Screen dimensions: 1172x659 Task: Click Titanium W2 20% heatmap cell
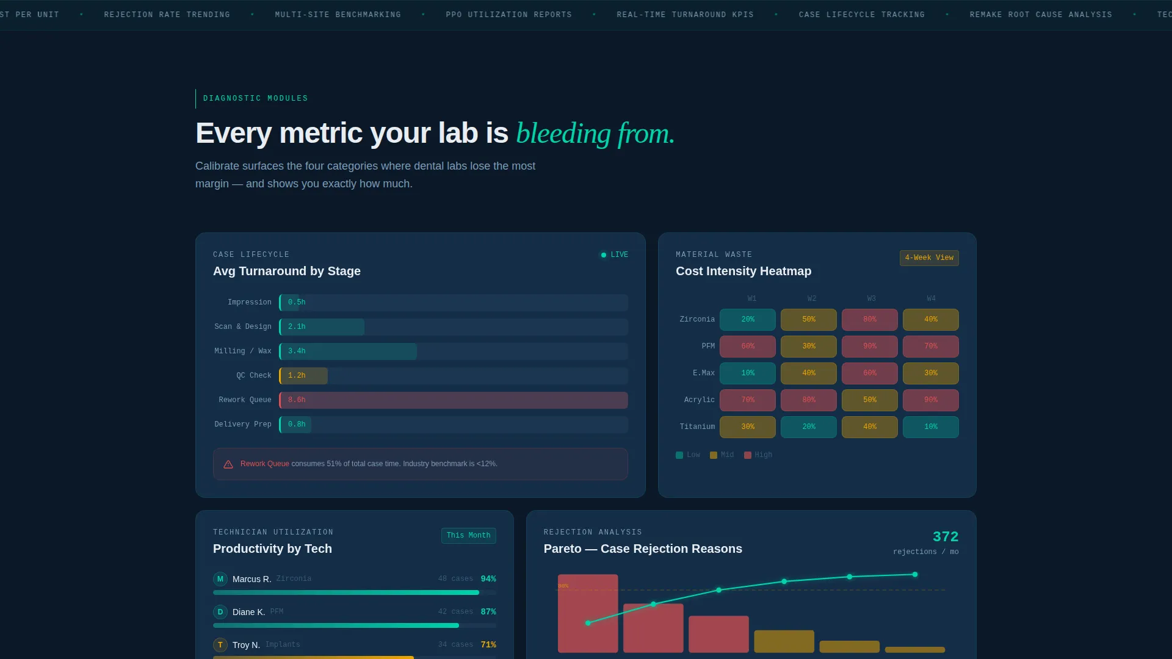tap(809, 427)
